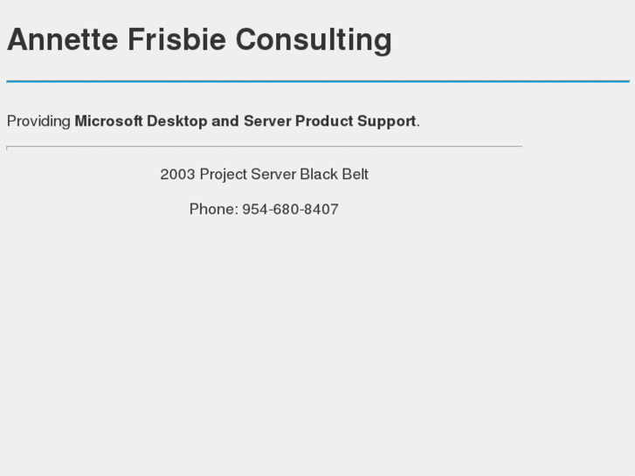Click the gray horizontal rule divider
The width and height of the screenshot is (635, 476).
point(264,147)
